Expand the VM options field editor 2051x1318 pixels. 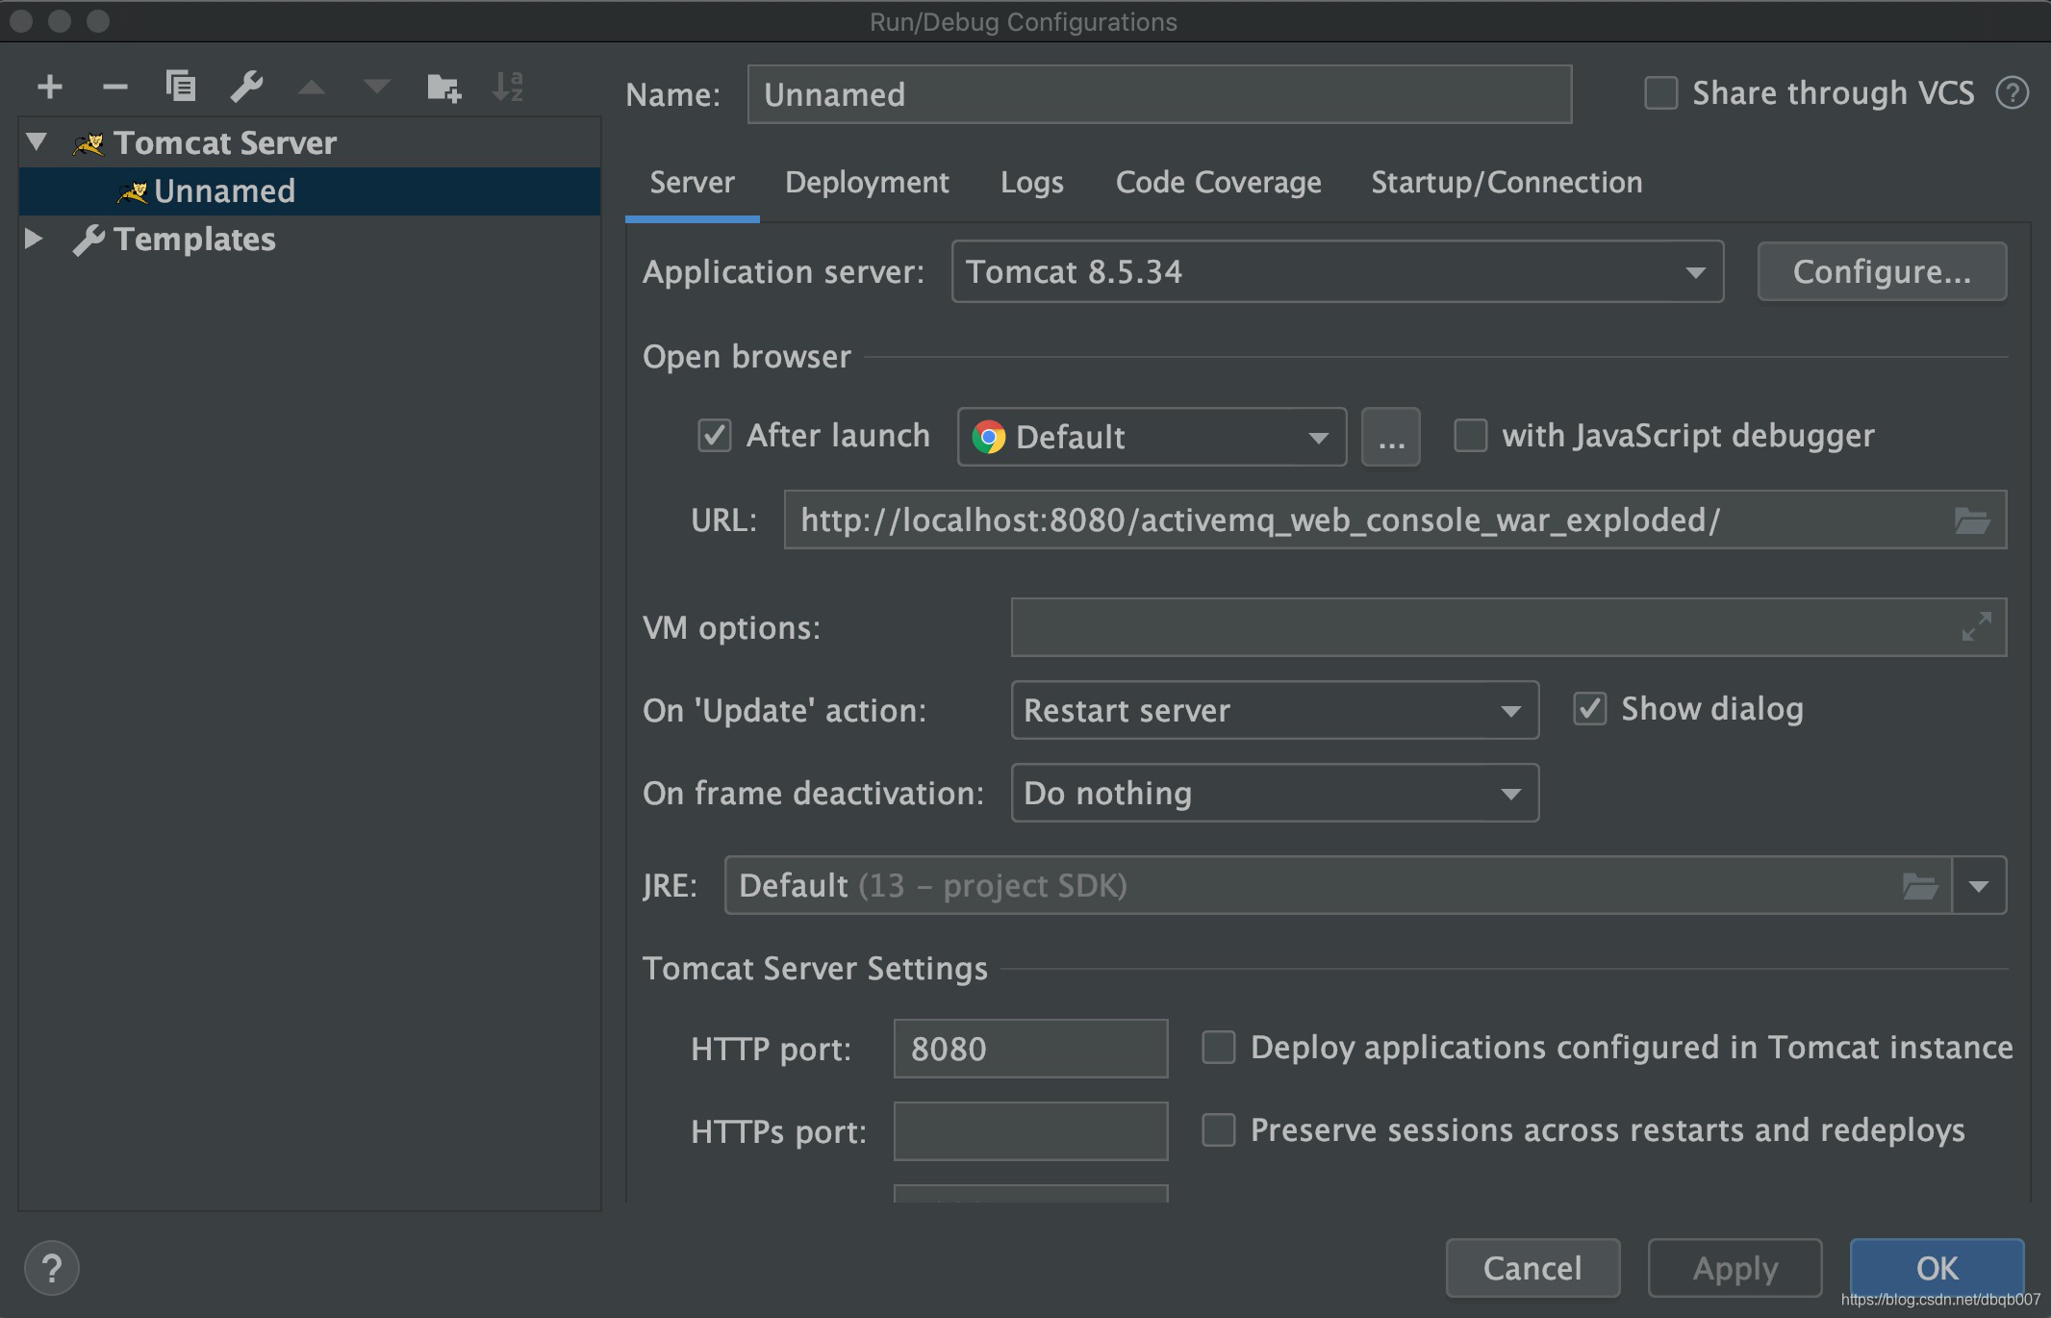click(1976, 627)
